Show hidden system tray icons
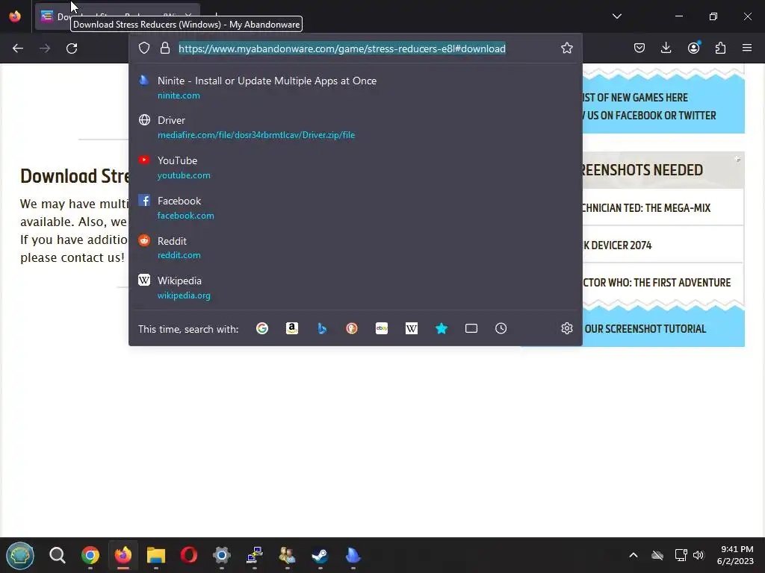 (x=634, y=555)
